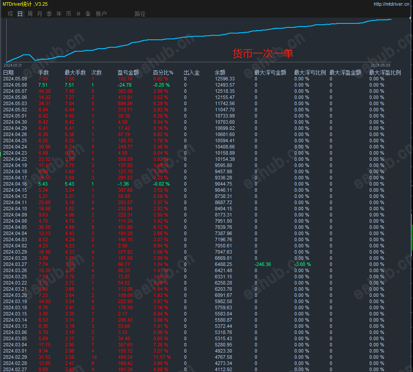This screenshot has height=372, width=413.
Task: Click the 手数 column header
Action: [x=43, y=72]
